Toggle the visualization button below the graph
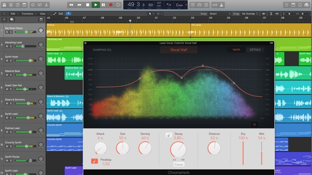 [254, 124]
